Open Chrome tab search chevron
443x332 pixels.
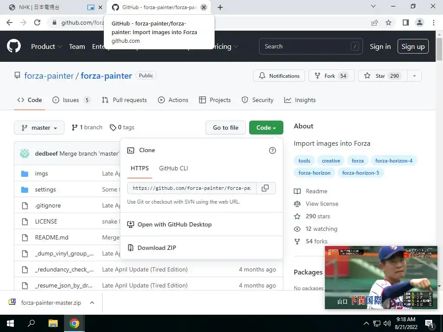tap(373, 6)
